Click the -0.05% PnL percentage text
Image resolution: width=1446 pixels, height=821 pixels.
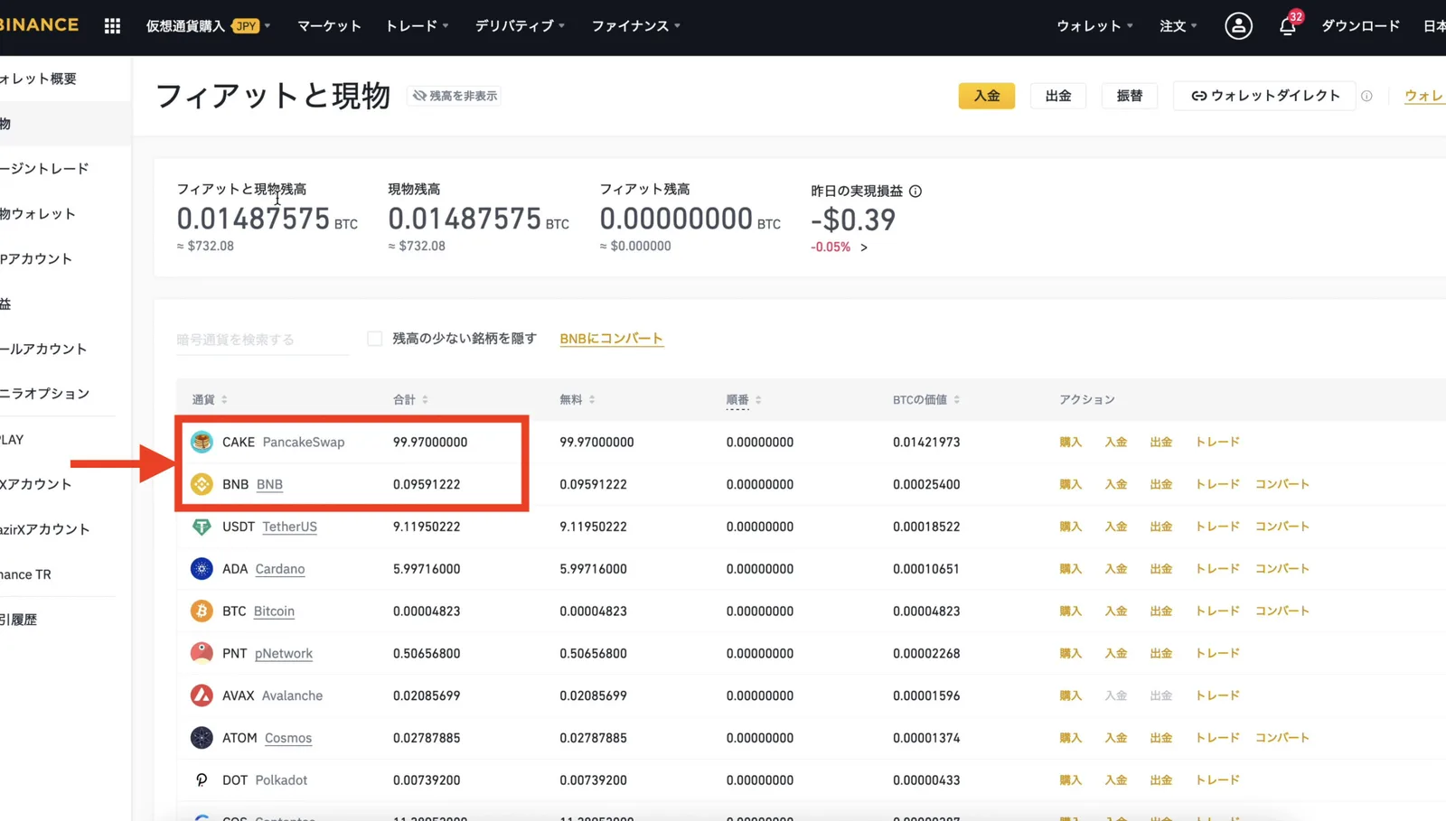click(x=831, y=247)
